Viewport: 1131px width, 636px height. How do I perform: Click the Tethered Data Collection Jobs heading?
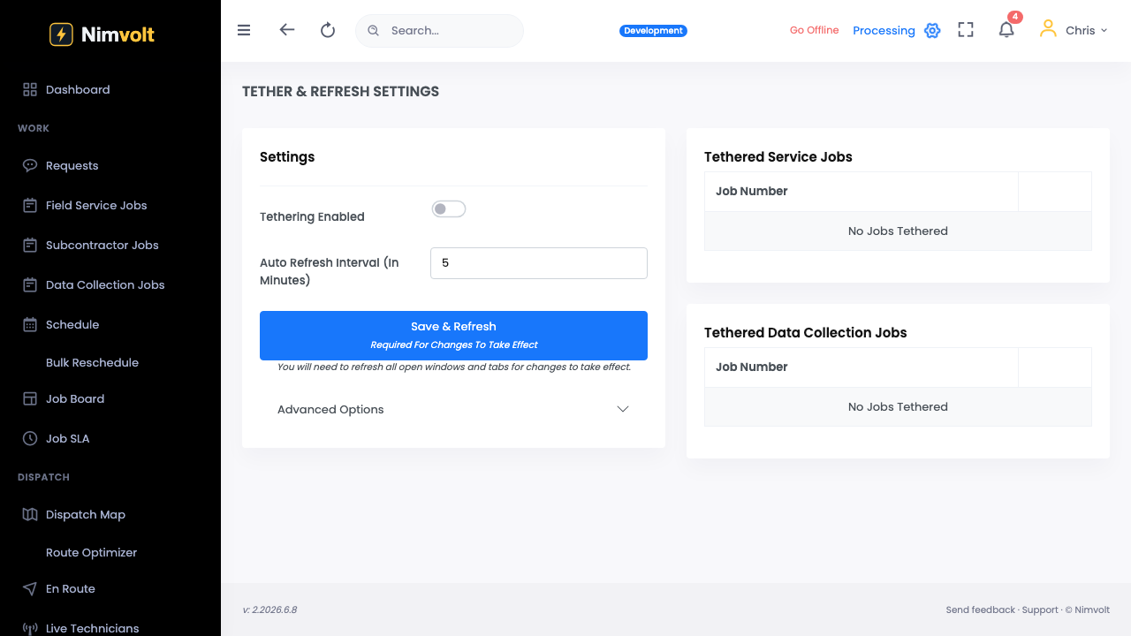tap(806, 332)
